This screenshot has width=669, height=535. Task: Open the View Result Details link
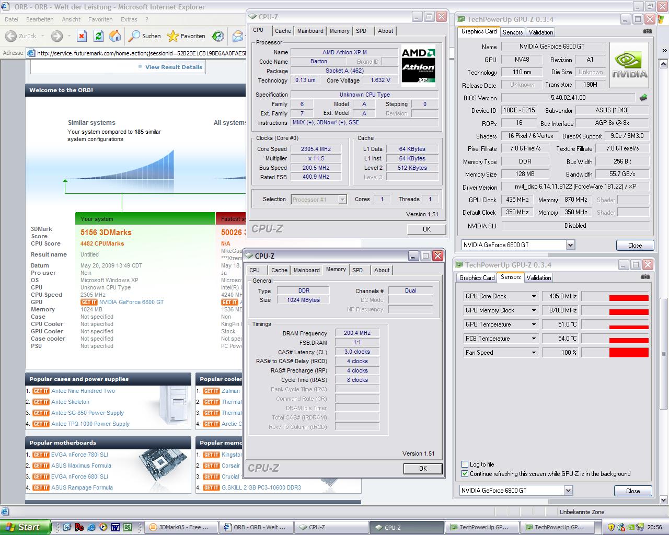pos(174,67)
